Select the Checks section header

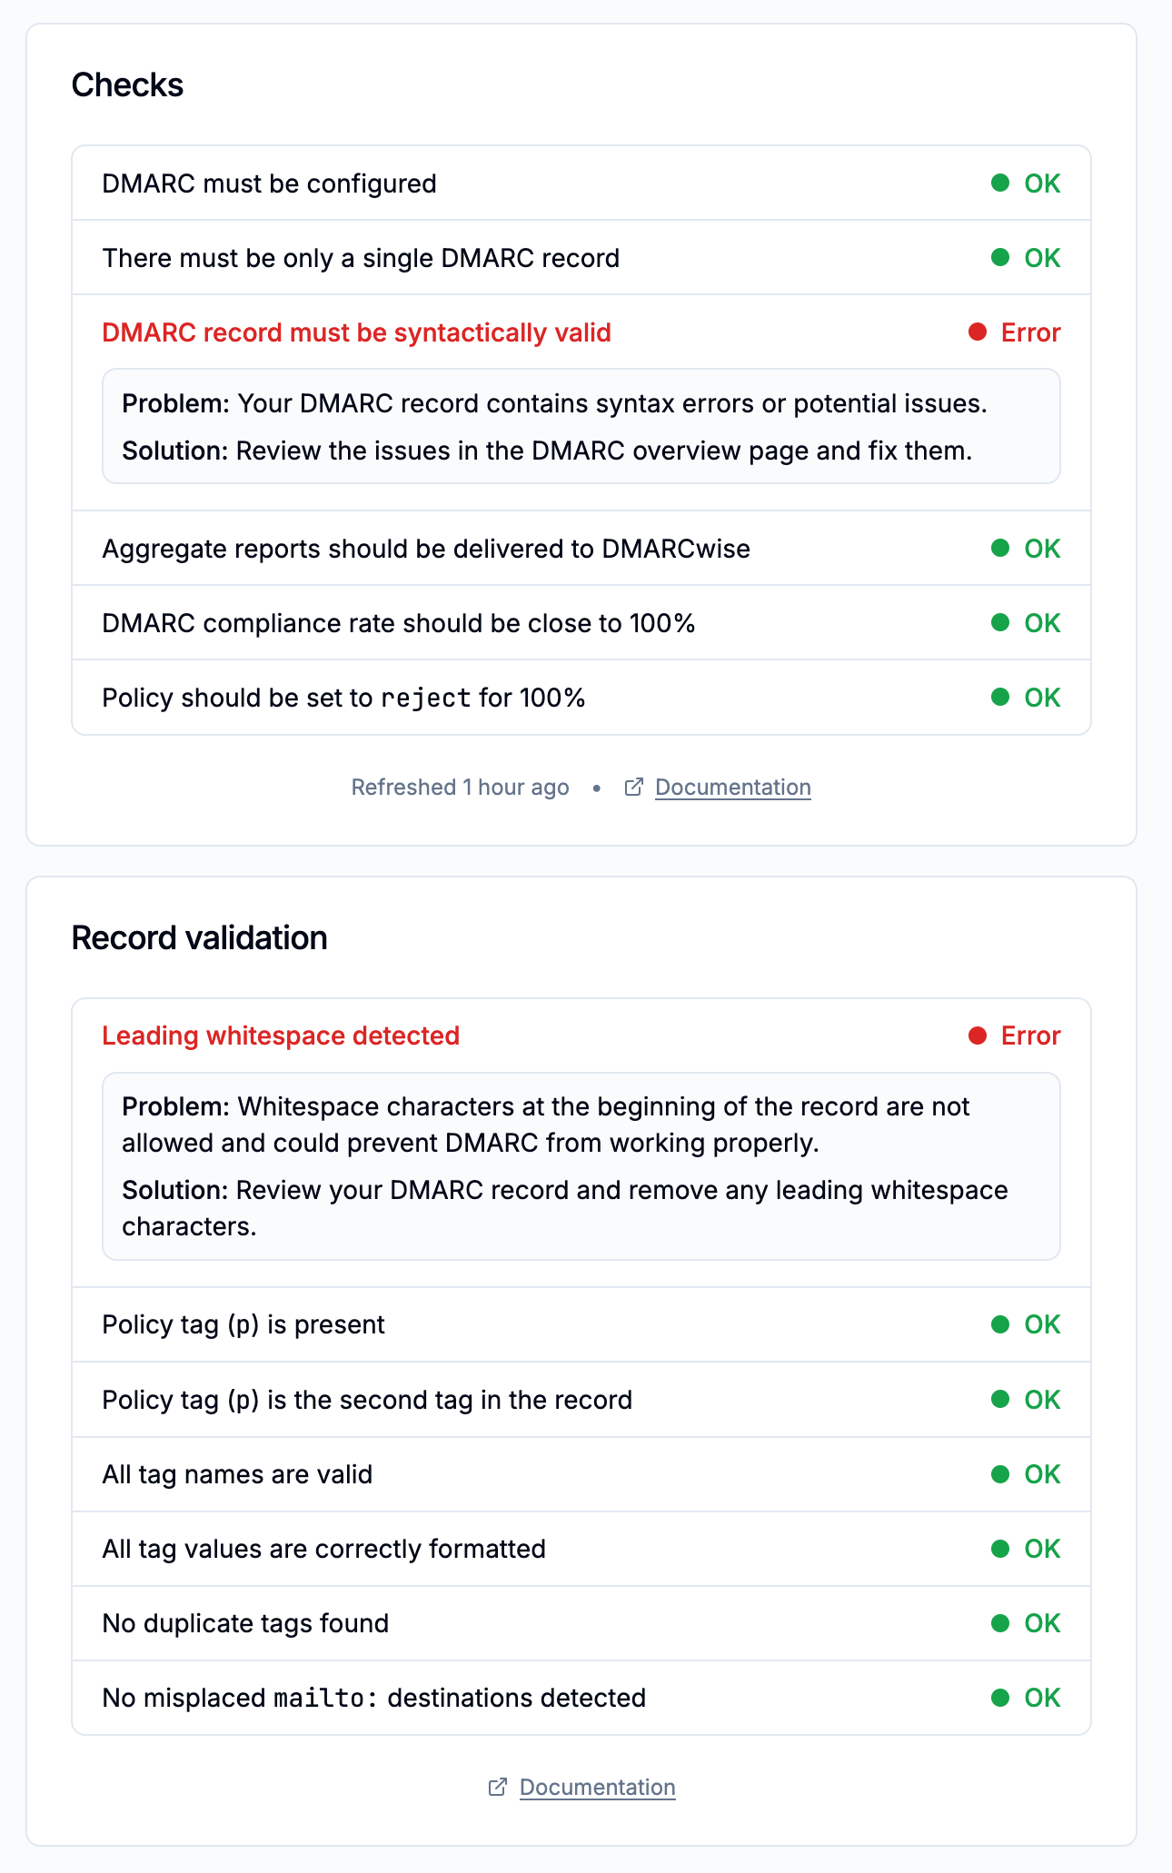coord(126,85)
